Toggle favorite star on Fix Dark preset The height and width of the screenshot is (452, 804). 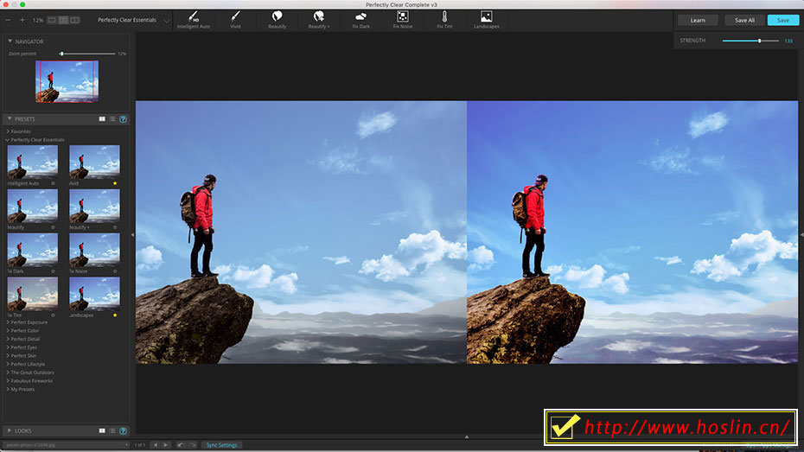(x=53, y=271)
